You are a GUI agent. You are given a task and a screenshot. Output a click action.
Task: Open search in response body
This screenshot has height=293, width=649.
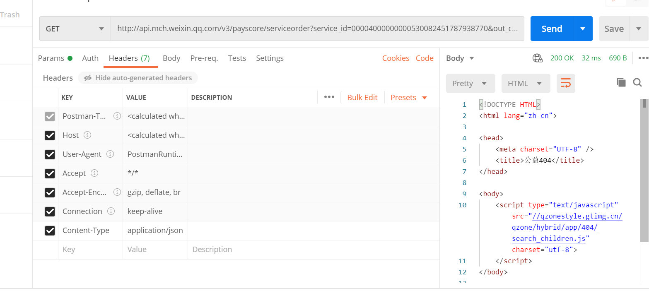pyautogui.click(x=637, y=82)
